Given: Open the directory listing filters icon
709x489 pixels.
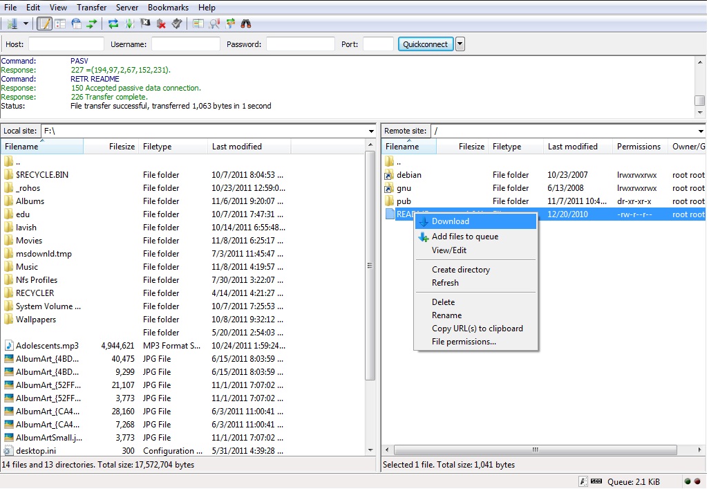Looking at the screenshot, I should 198,24.
